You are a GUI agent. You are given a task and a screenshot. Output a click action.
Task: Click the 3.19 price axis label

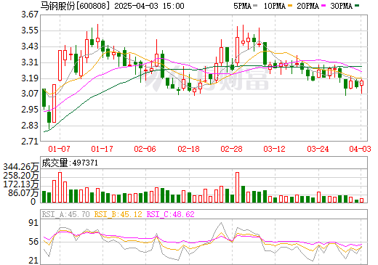pos(30,78)
